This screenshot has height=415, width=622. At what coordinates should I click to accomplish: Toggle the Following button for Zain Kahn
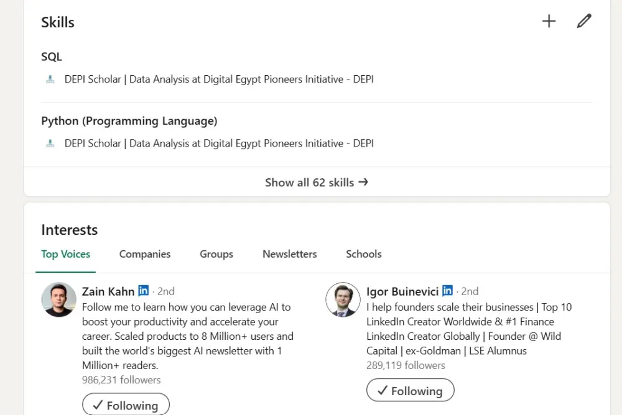click(x=126, y=404)
